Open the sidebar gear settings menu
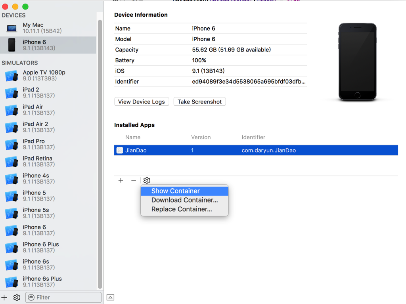Screen dimensions: 406x304 17,297
